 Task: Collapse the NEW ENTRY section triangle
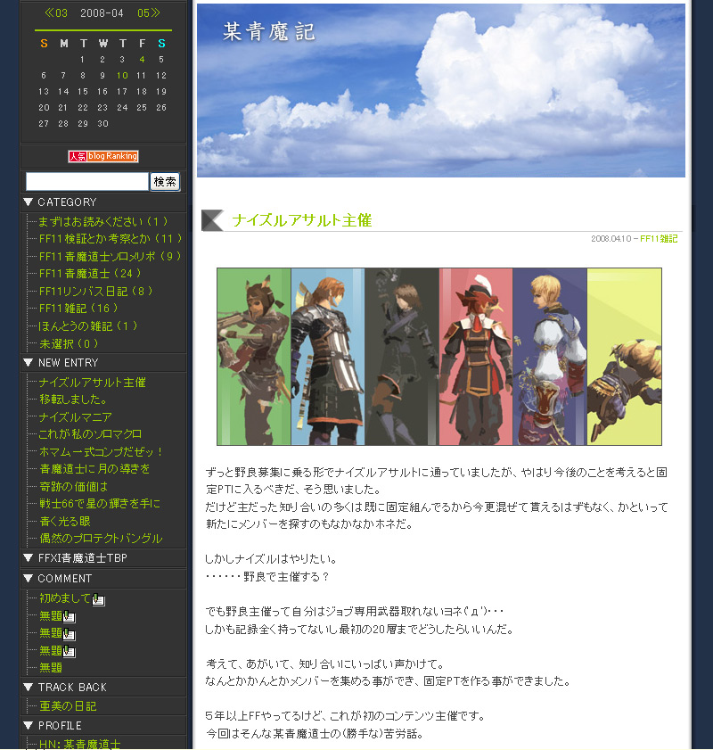pos(28,363)
